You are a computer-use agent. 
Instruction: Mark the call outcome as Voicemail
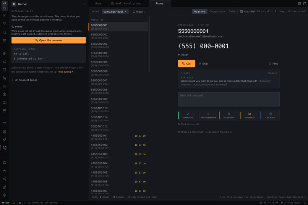coord(250,116)
